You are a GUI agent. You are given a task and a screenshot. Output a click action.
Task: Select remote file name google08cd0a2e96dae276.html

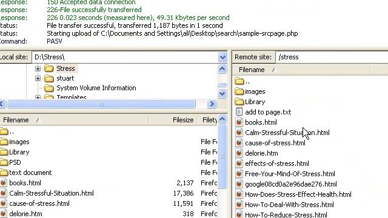click(291, 184)
